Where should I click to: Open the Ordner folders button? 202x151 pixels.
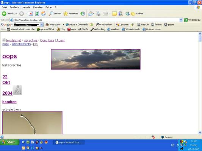137,14
